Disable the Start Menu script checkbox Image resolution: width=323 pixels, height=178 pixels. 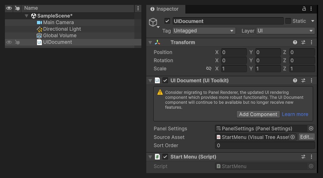pos(165,157)
